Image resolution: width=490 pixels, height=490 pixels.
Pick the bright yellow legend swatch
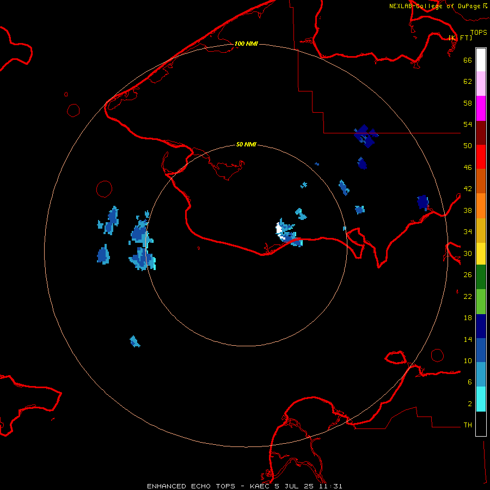pyautogui.click(x=481, y=254)
